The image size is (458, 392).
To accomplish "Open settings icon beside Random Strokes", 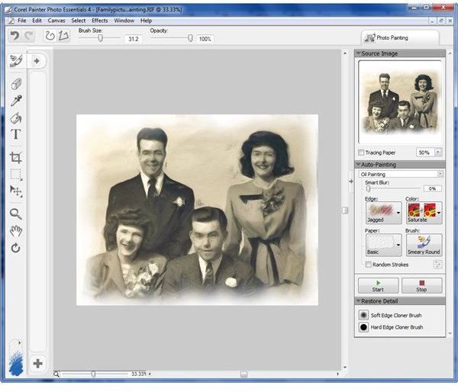I will point(437,265).
